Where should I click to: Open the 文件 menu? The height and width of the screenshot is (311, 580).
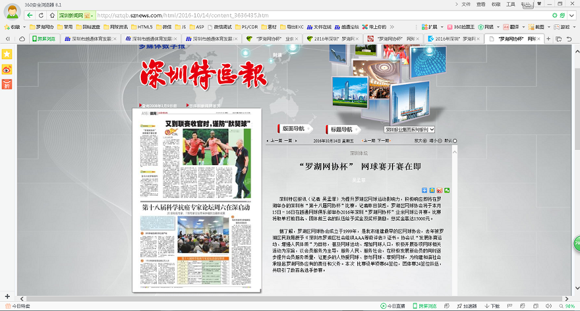click(466, 4)
